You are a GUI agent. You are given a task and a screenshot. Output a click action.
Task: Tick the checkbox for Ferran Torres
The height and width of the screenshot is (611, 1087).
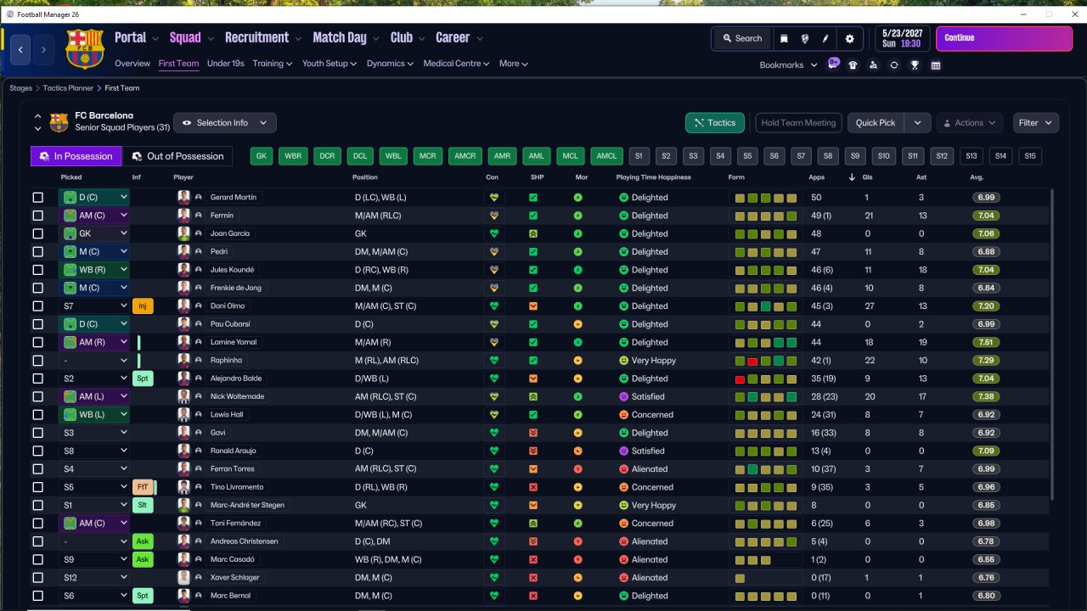(x=37, y=469)
